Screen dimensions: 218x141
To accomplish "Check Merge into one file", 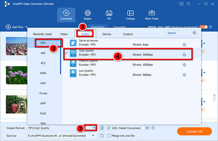I will tap(109, 136).
